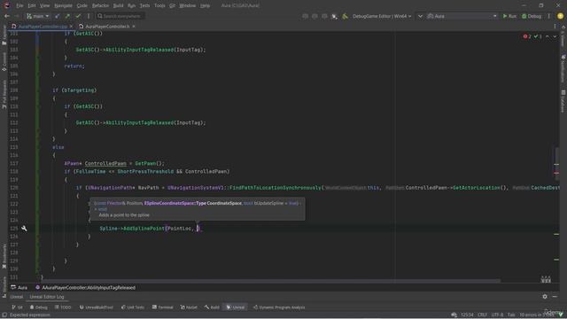Open the Build menu

coord(118,5)
